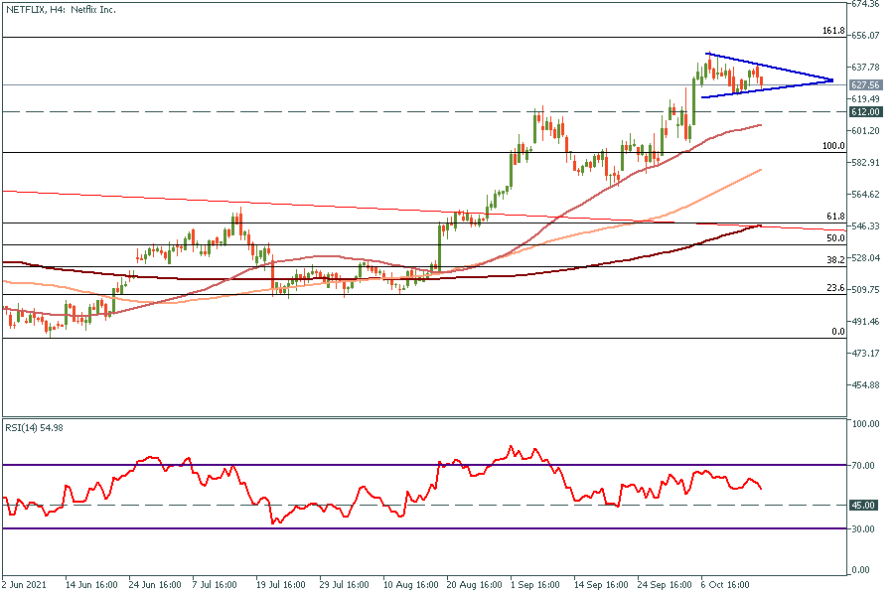Click the 100.0 Fibonacci level label

[834, 146]
